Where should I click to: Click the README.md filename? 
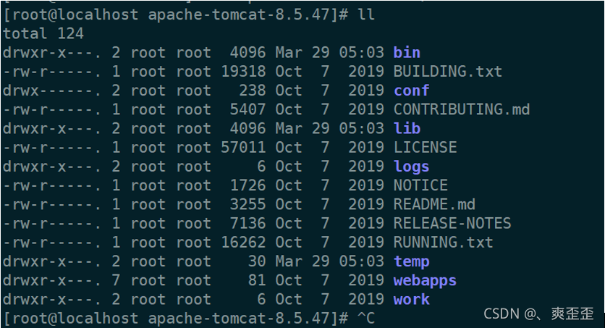(x=434, y=204)
